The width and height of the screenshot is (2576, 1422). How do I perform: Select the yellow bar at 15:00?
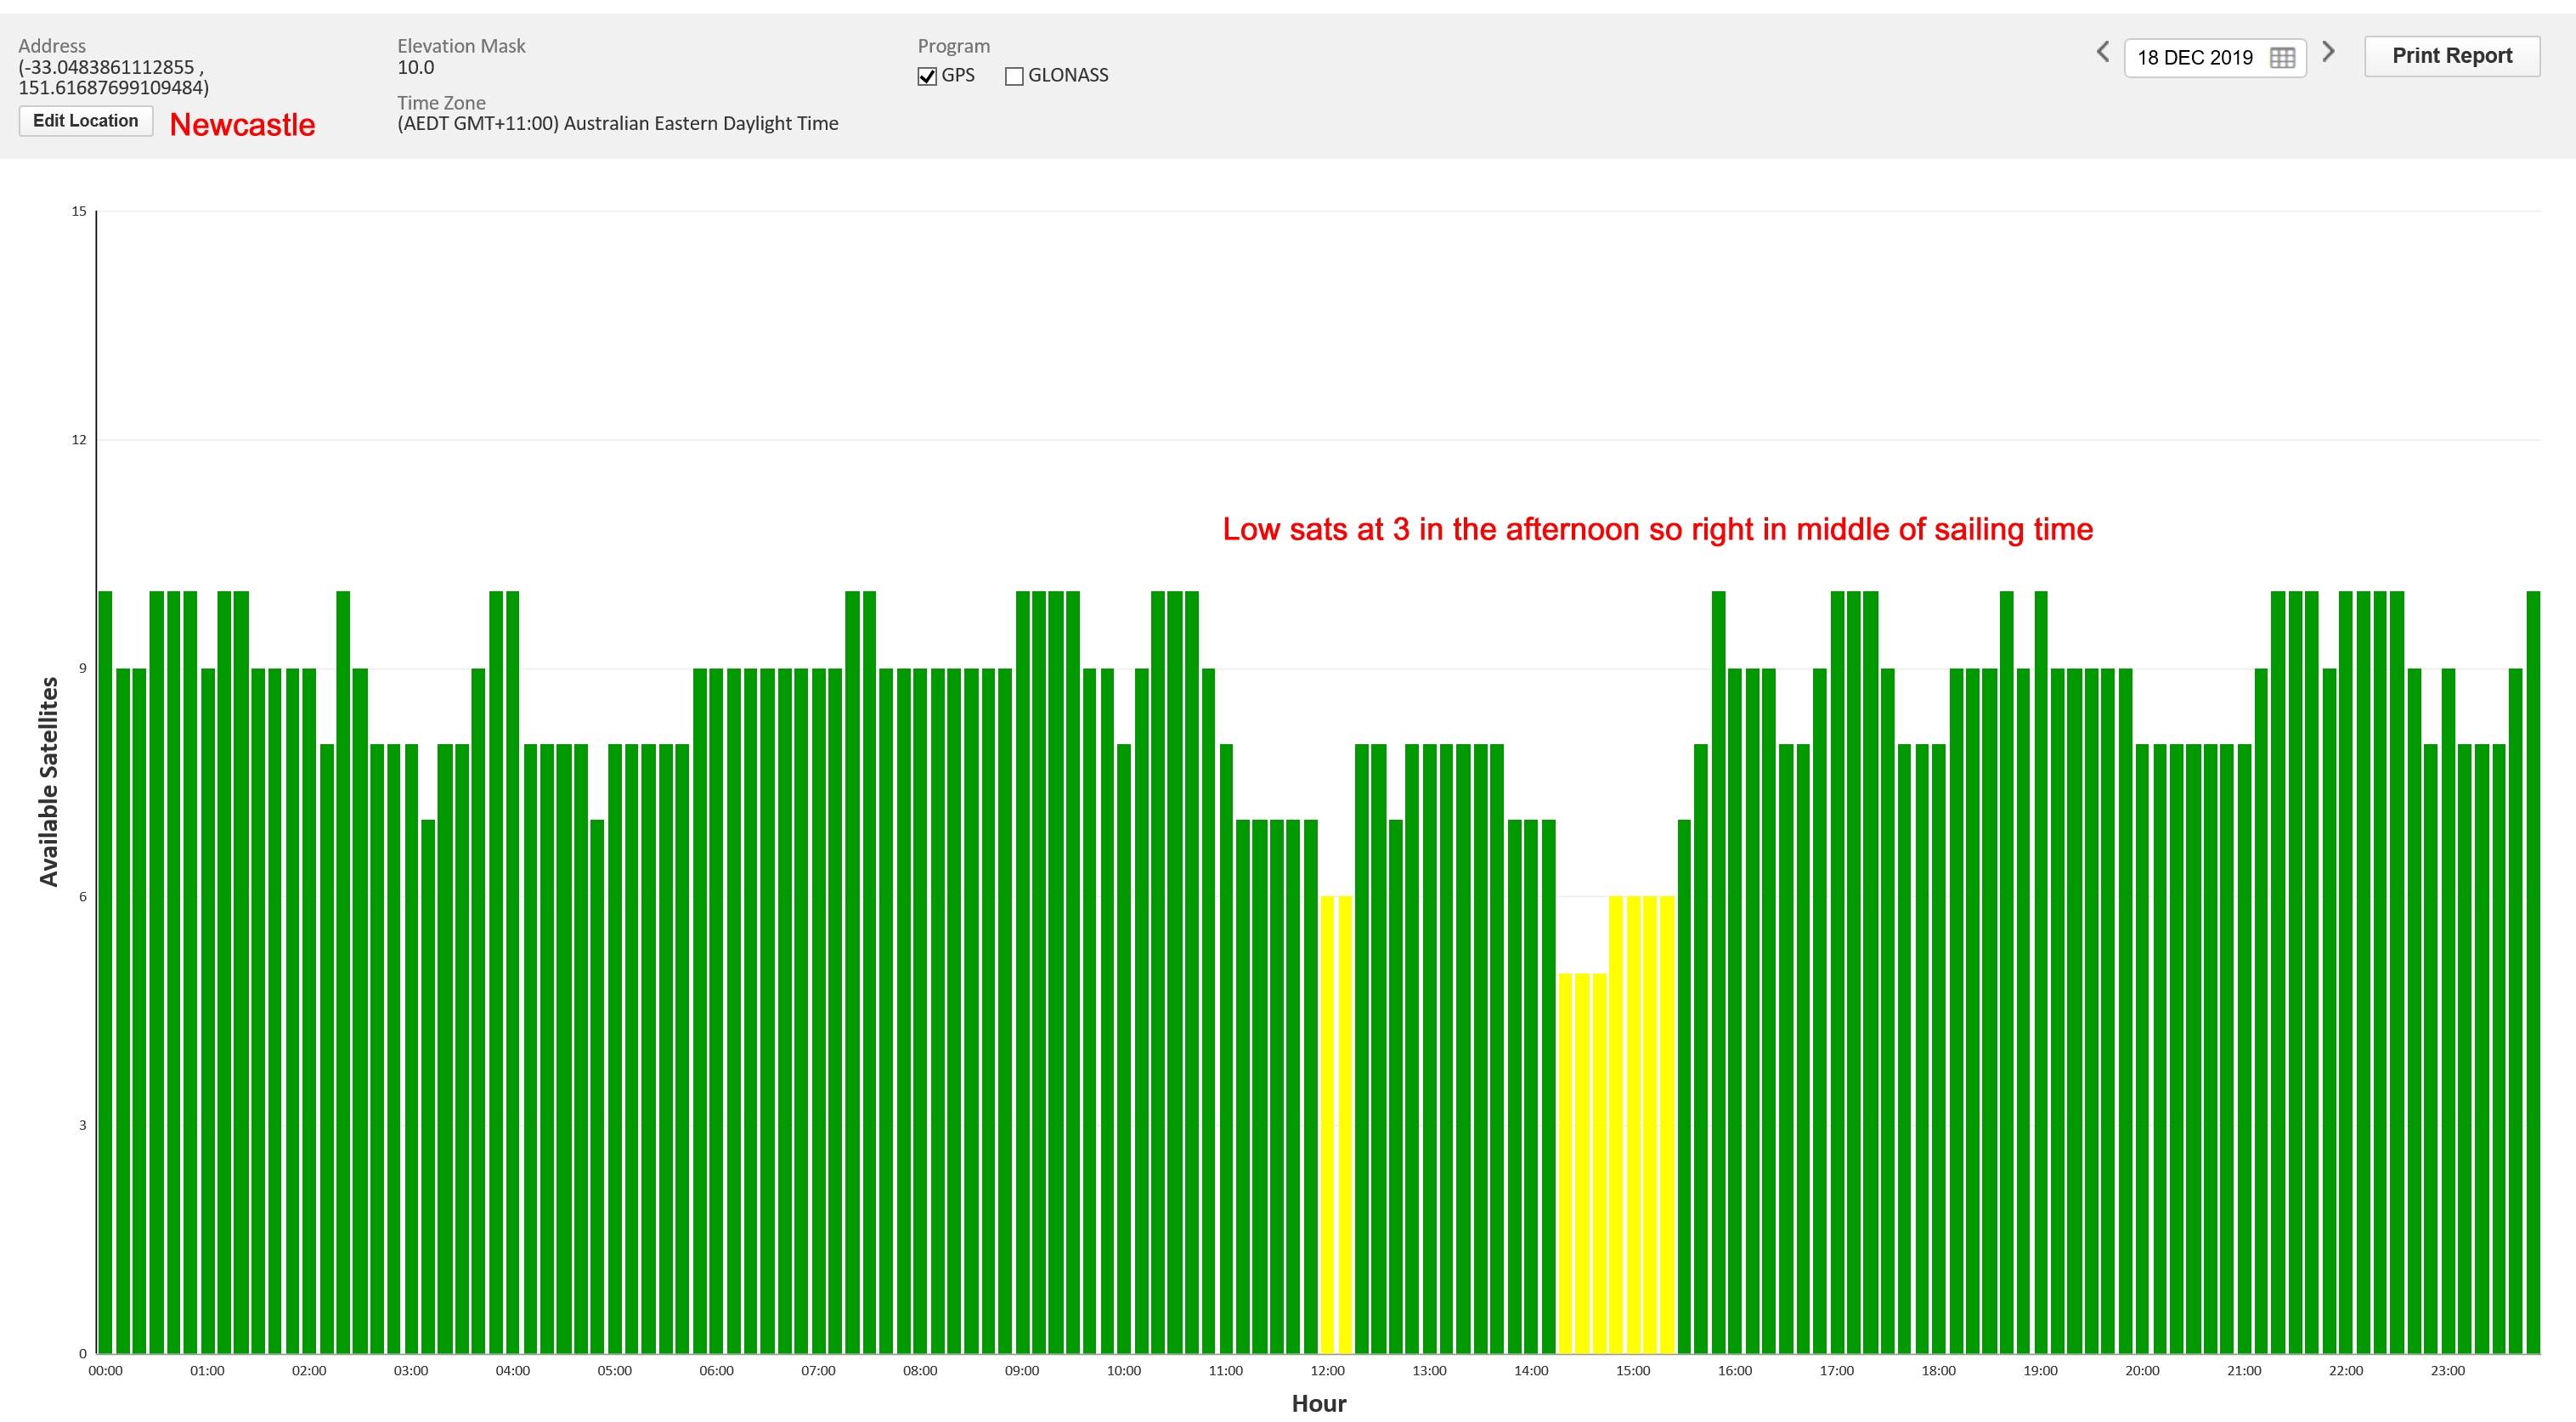[x=1633, y=1125]
